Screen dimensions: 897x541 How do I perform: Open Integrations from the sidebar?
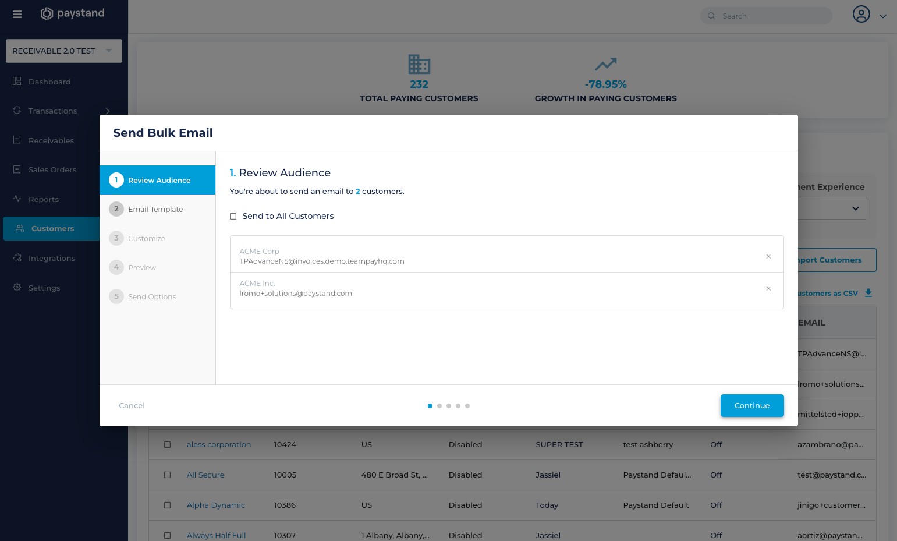coord(52,258)
